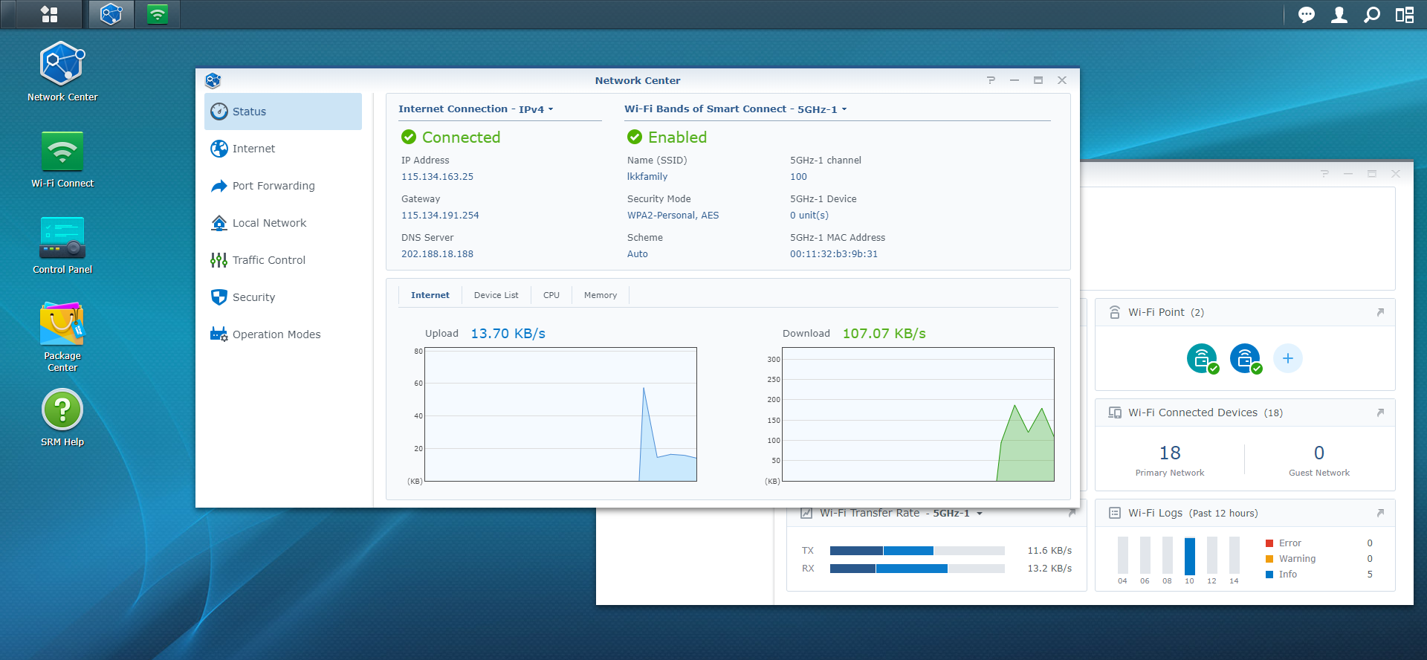The height and width of the screenshot is (660, 1427).
Task: Open Local Network in the sidebar
Action: tap(283, 223)
